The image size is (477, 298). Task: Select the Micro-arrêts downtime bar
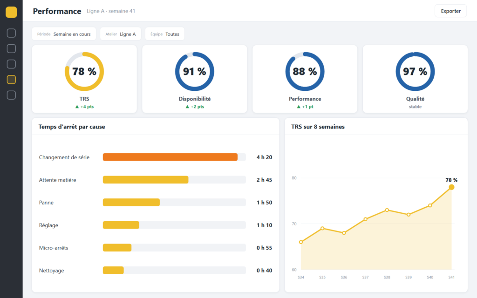(117, 248)
